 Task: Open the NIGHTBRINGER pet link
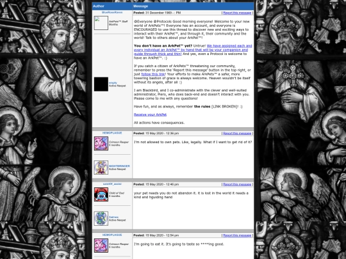tap(119, 166)
